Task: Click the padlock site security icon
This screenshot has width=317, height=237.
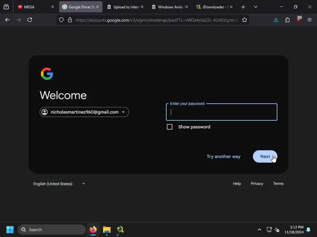Action: click(x=70, y=20)
